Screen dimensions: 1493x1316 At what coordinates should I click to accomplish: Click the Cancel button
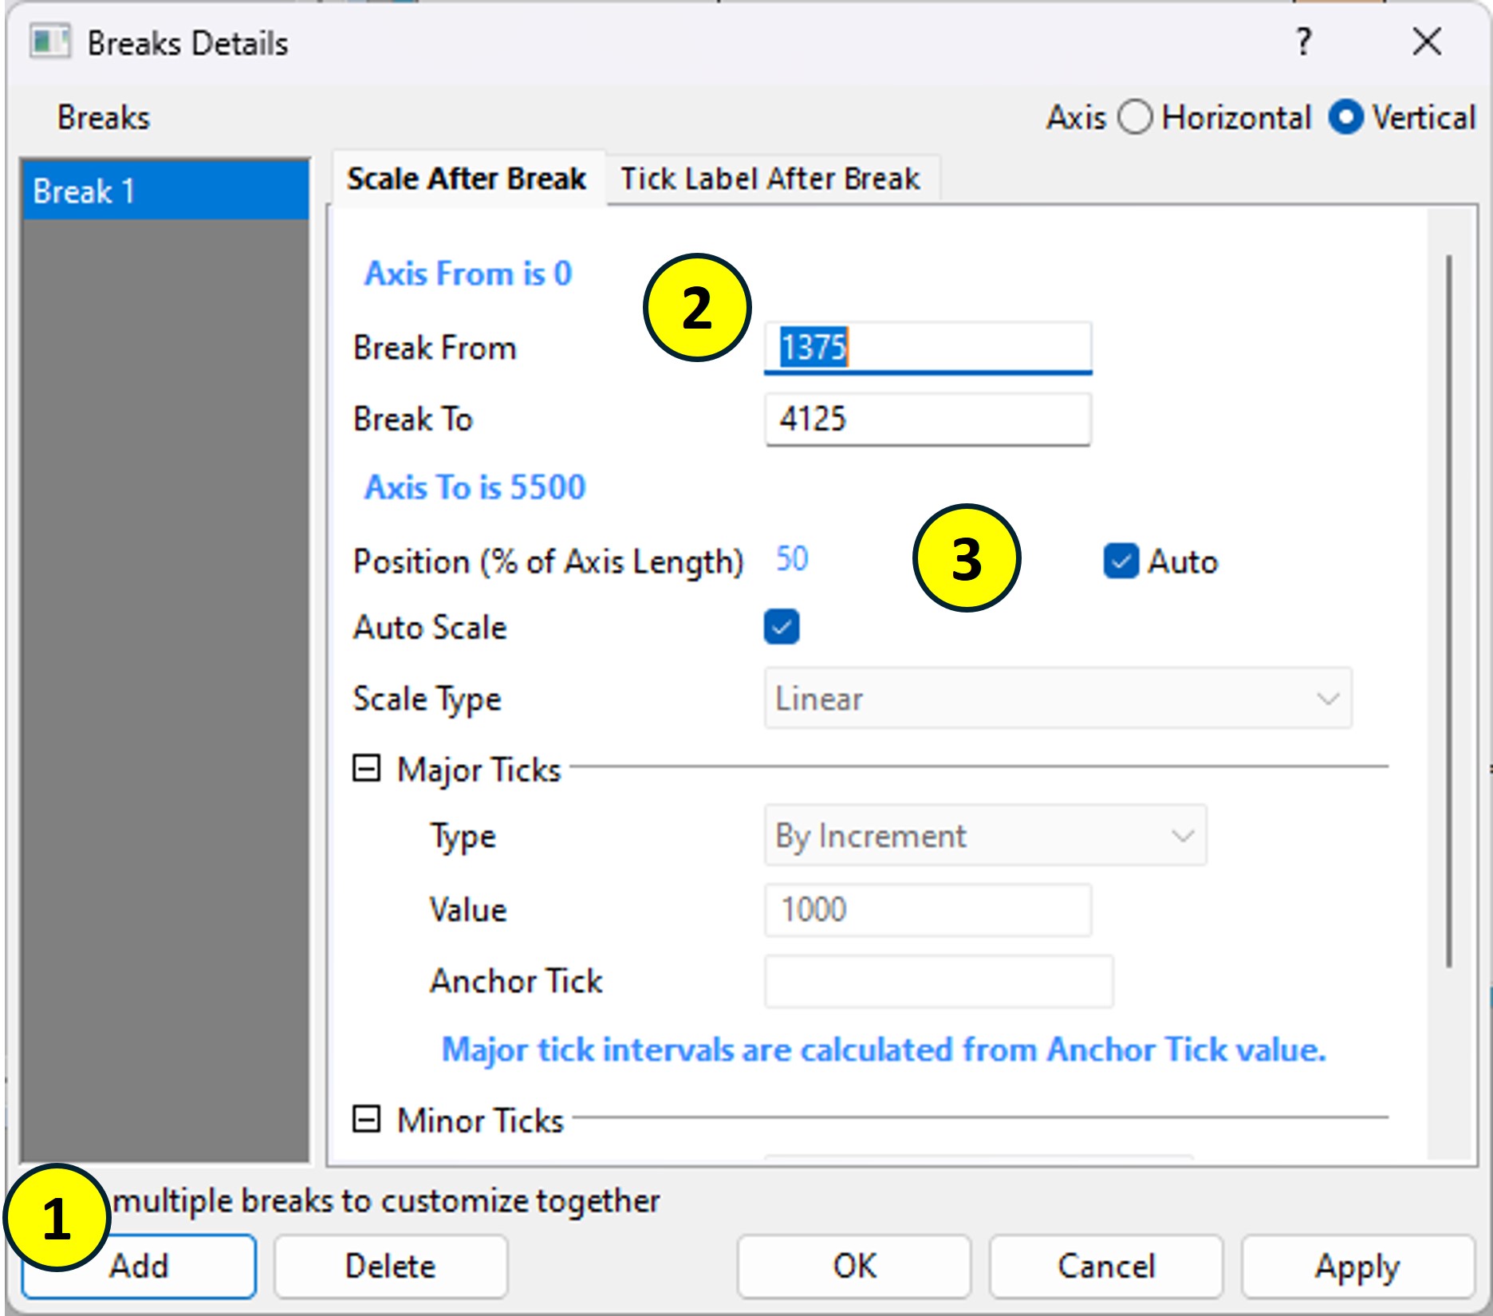click(1106, 1266)
